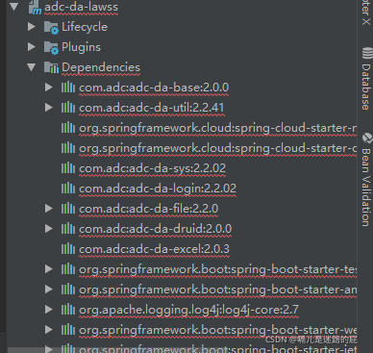Click the Bean Validation tool window icon
Screen dimensions: 373x353
point(367,139)
